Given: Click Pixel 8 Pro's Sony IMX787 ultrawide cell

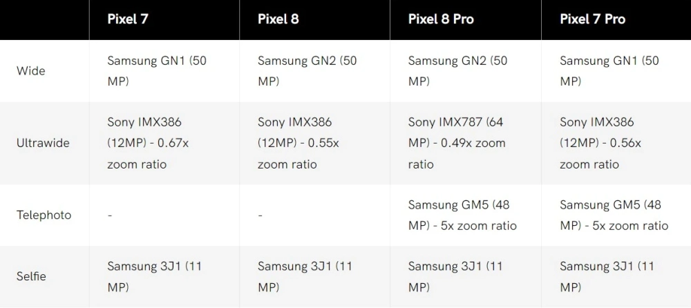Looking at the screenshot, I should click(457, 143).
